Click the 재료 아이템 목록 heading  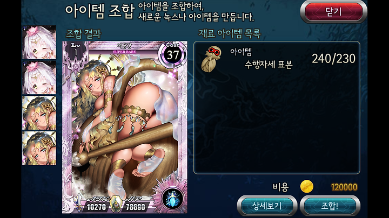coord(230,33)
